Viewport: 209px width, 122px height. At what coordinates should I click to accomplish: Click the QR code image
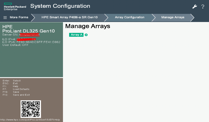(31, 109)
